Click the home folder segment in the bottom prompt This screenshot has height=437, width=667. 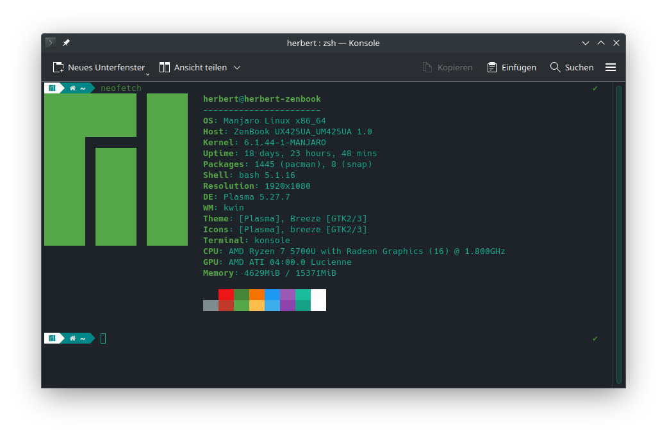point(78,338)
